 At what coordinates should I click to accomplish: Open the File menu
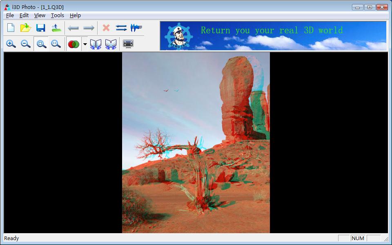pos(10,16)
